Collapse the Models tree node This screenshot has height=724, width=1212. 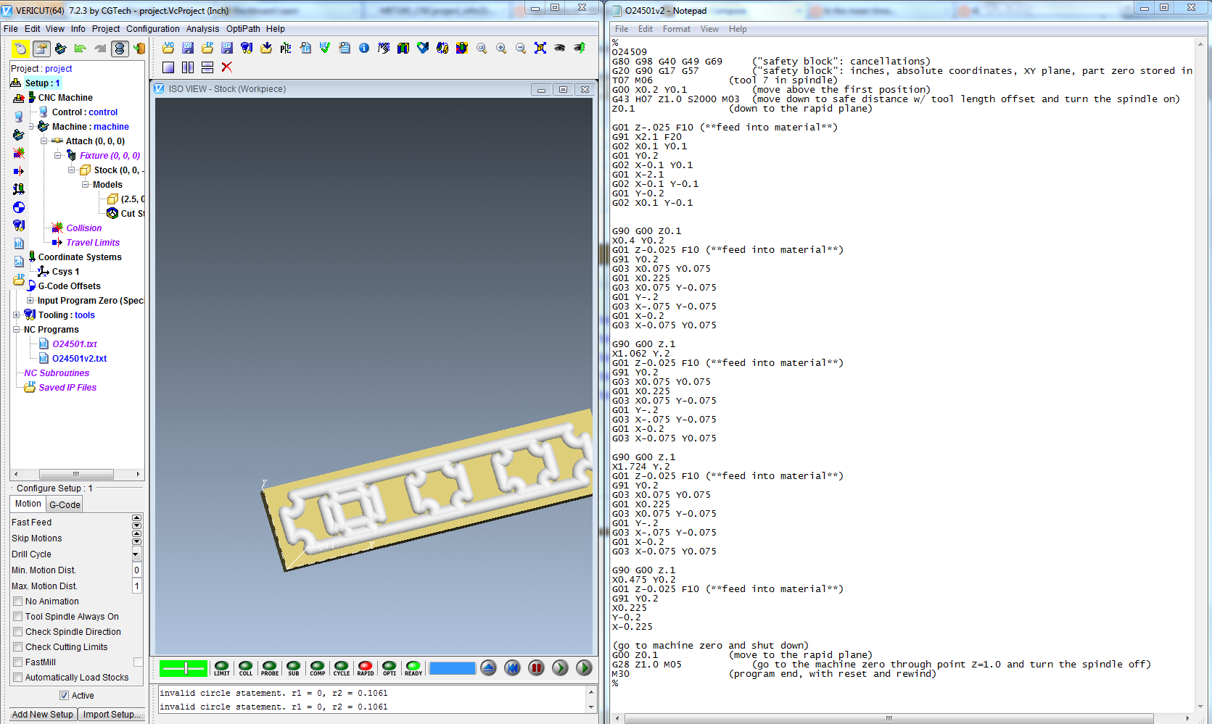86,185
